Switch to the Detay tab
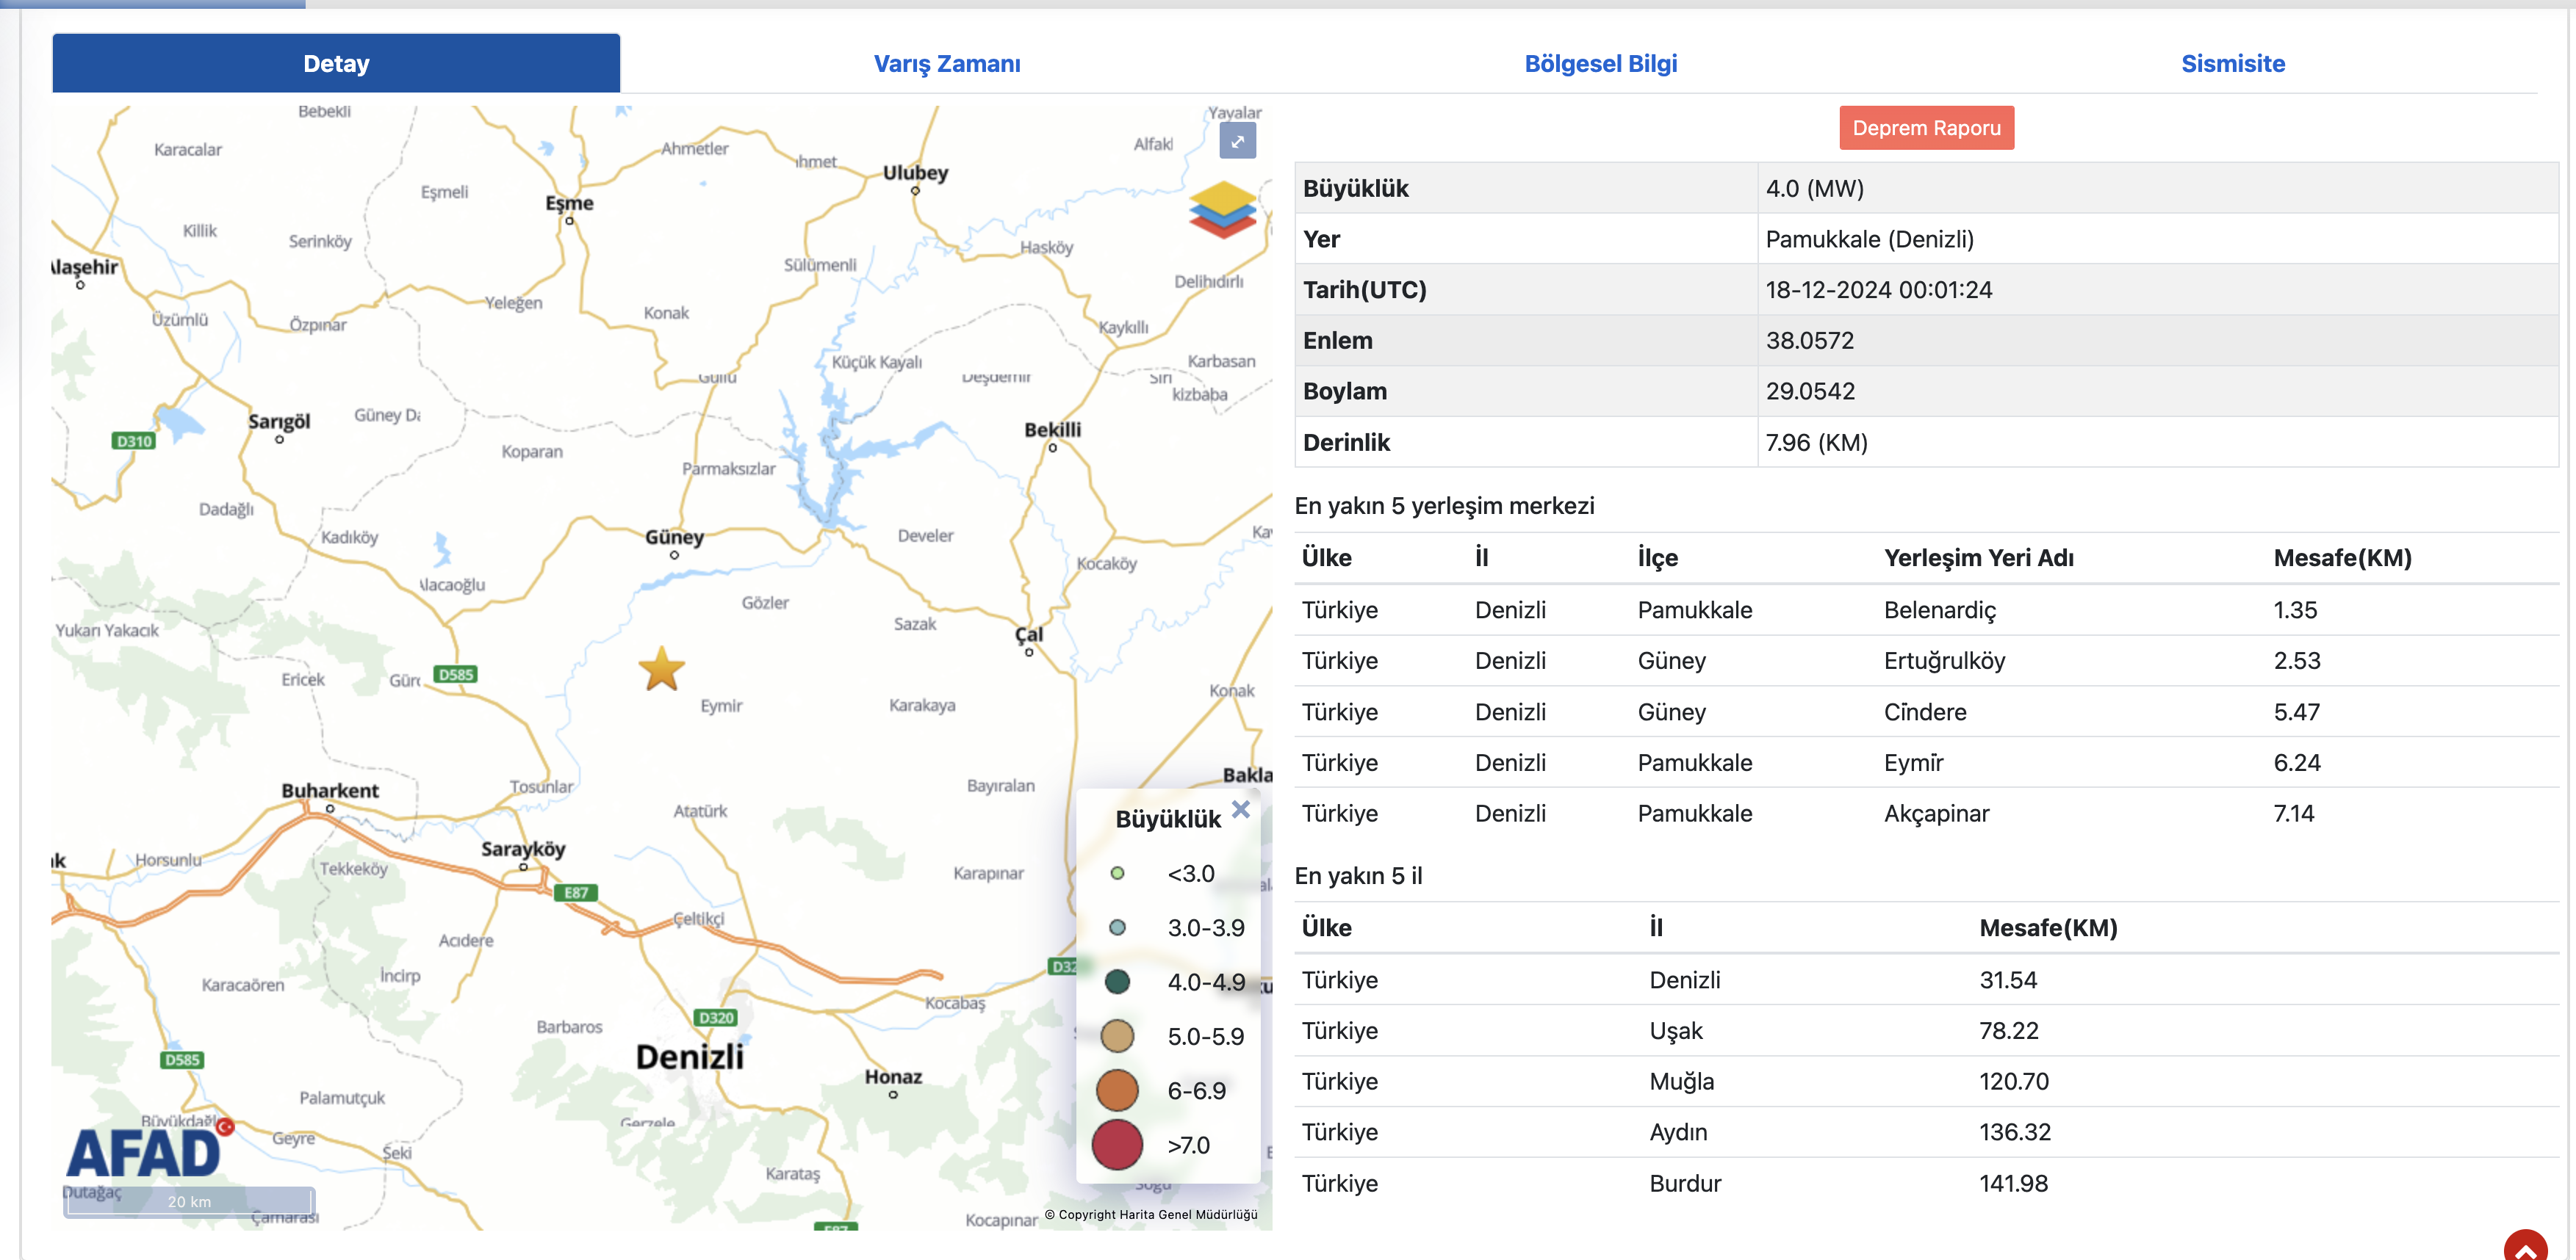Image resolution: width=2576 pixels, height=1260 pixels. point(336,63)
